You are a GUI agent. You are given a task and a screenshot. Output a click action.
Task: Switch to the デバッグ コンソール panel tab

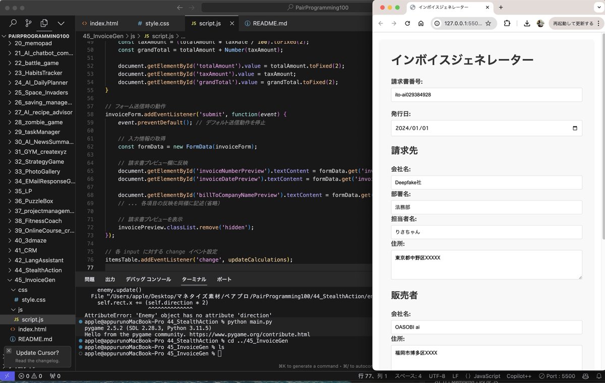click(148, 279)
